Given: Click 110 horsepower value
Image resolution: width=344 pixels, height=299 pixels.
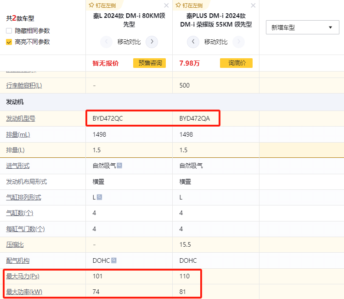Looking at the screenshot, I should pyautogui.click(x=185, y=276).
